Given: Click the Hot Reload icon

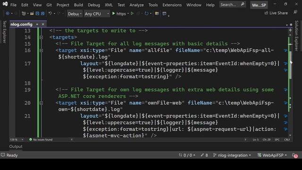Looking at the screenshot, I should pos(147,14).
